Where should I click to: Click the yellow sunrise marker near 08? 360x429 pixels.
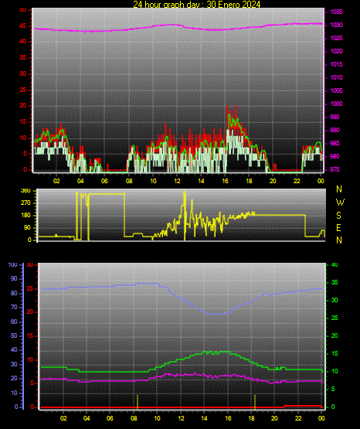click(x=138, y=402)
